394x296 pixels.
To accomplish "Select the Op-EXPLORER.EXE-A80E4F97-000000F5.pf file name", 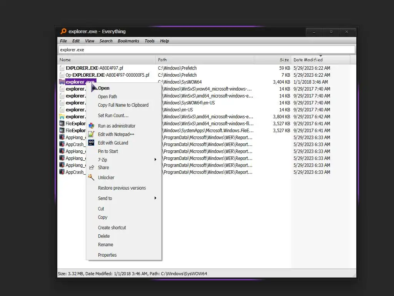I will click(107, 75).
